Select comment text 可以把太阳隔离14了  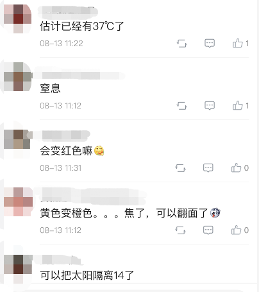(87, 275)
